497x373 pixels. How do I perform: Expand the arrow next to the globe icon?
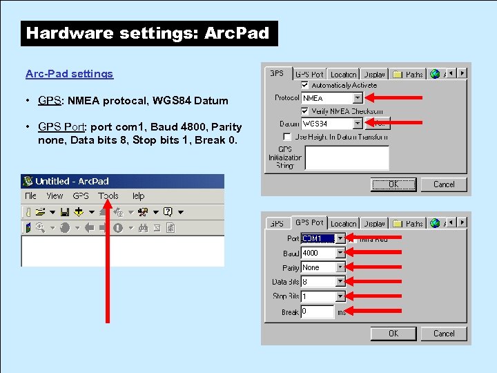(x=77, y=228)
